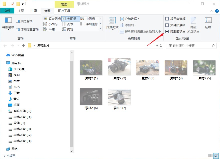Navigate back with the left arrow

click(5, 45)
